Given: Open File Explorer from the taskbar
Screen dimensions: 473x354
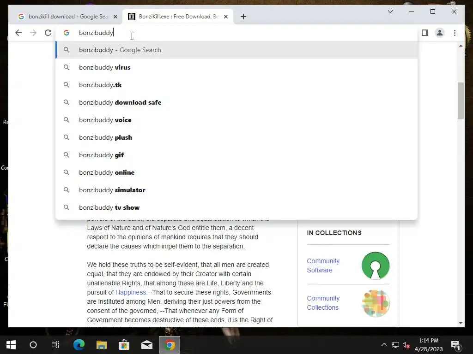Looking at the screenshot, I should coord(102,345).
